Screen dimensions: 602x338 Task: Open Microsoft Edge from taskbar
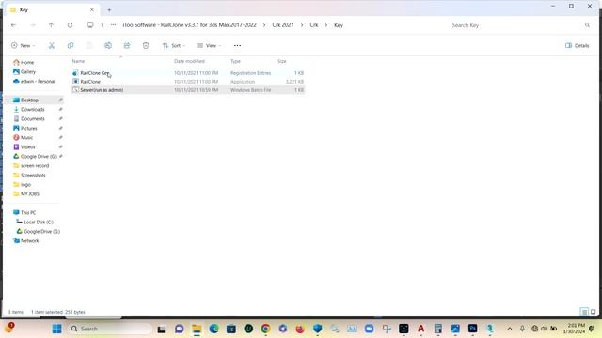tap(214, 329)
